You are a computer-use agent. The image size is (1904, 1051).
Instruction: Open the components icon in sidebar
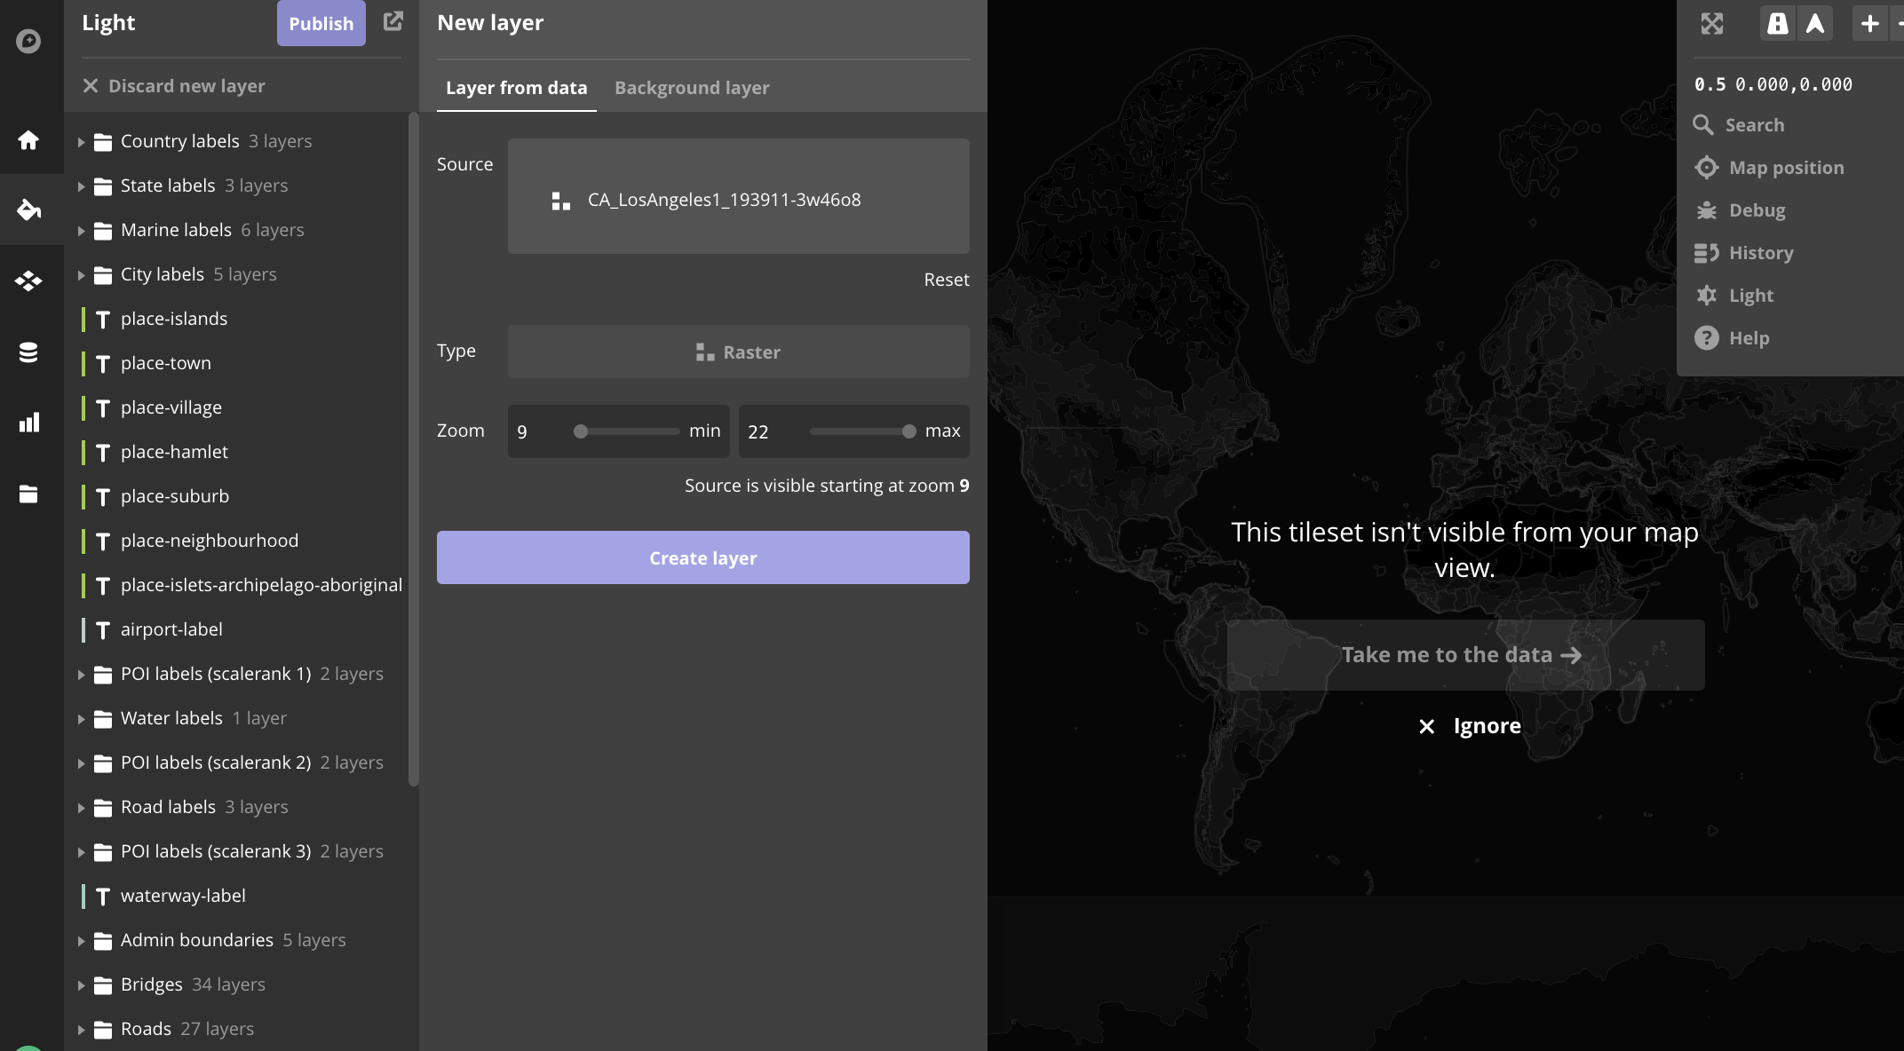click(x=28, y=281)
